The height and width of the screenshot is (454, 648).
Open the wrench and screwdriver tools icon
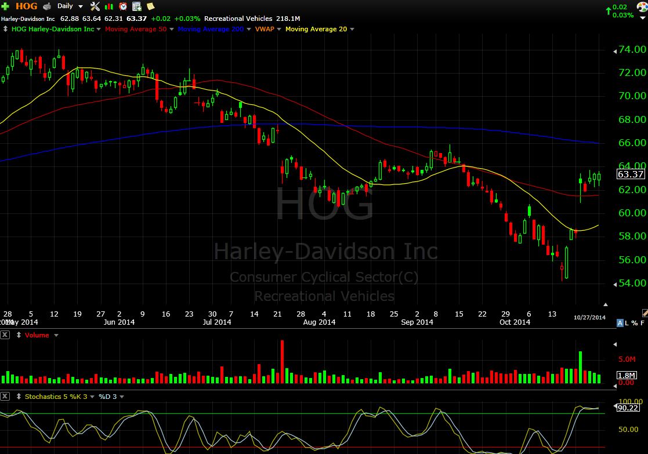click(95, 6)
